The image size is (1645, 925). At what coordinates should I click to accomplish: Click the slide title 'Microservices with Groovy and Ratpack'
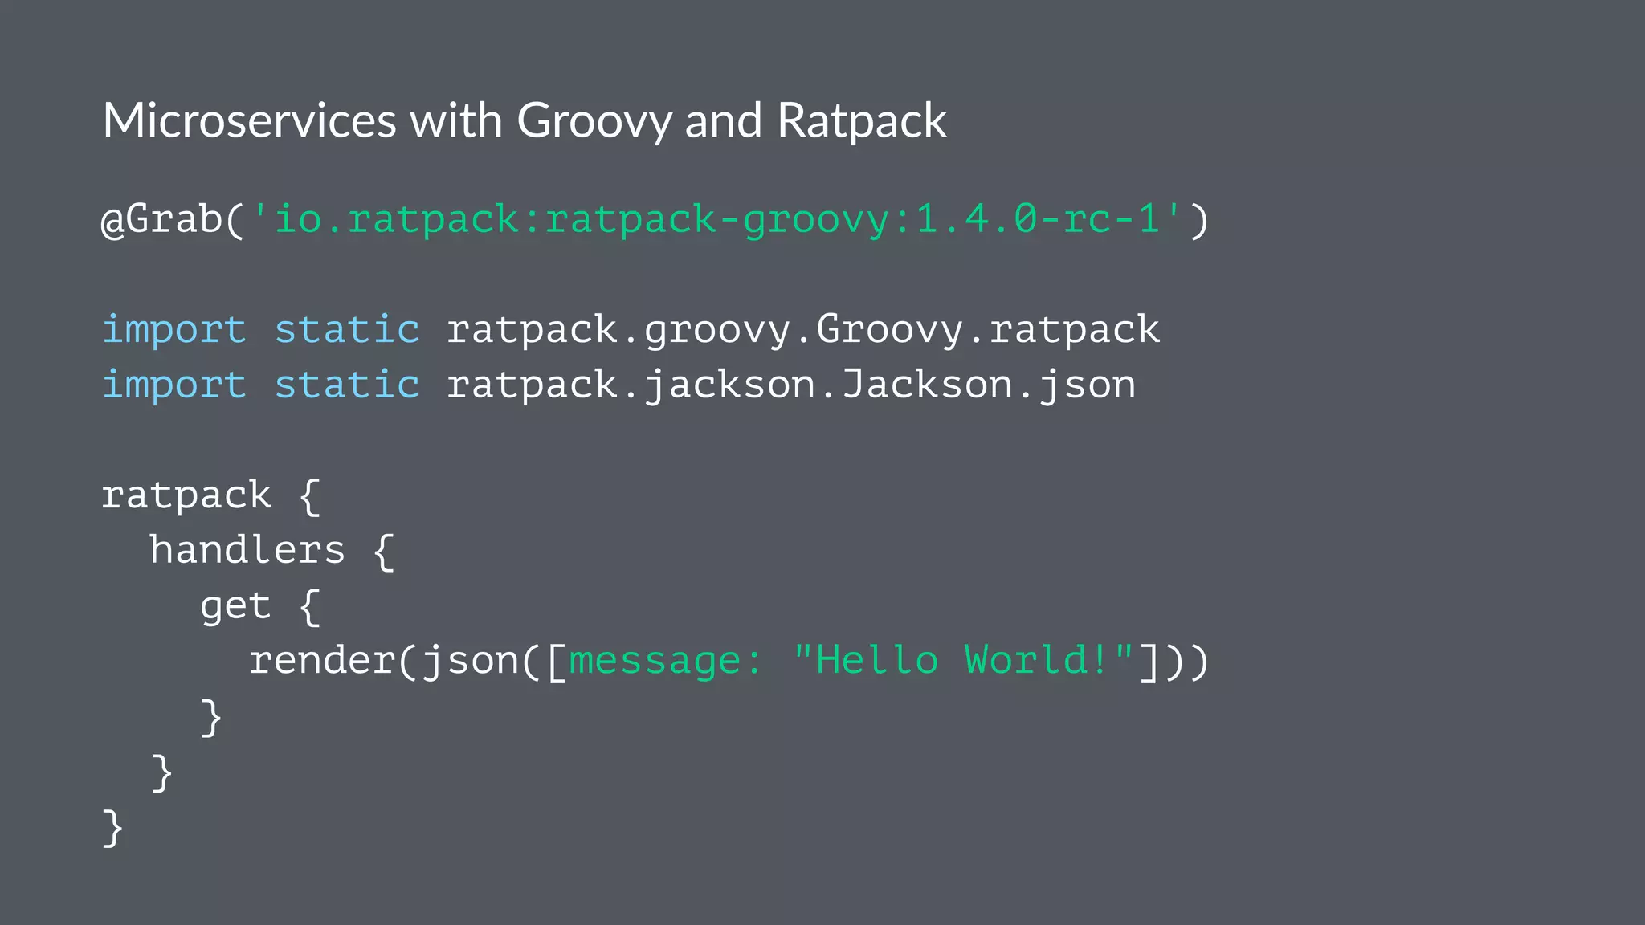pos(525,121)
